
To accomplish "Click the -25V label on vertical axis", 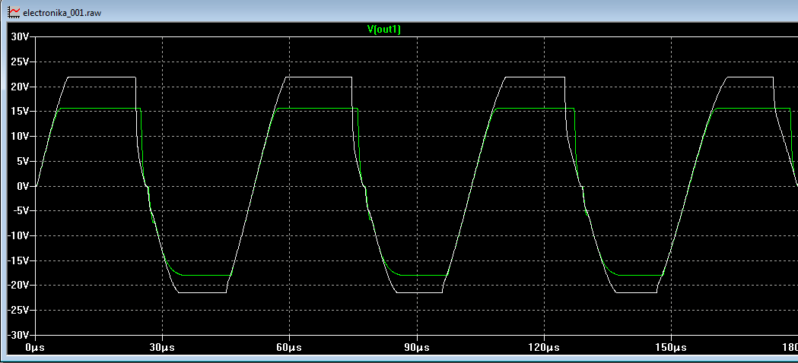I will [x=19, y=310].
